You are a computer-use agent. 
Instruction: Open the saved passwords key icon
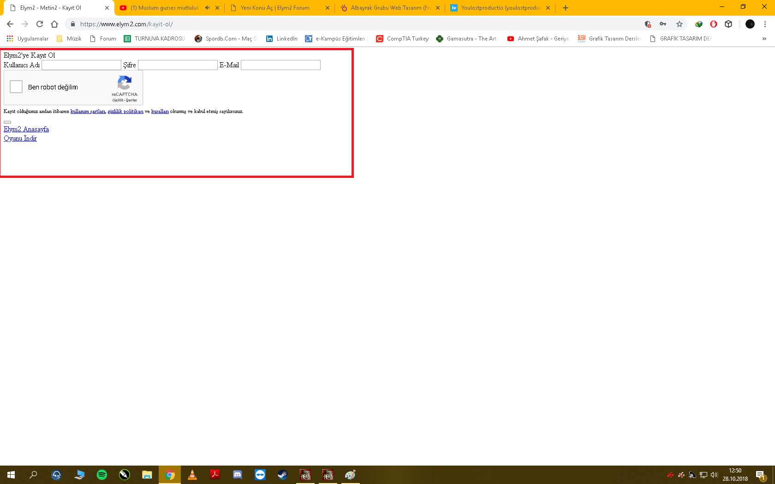coord(663,24)
